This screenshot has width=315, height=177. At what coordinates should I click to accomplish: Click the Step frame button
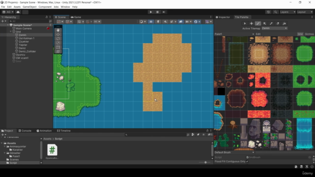pos(164,12)
